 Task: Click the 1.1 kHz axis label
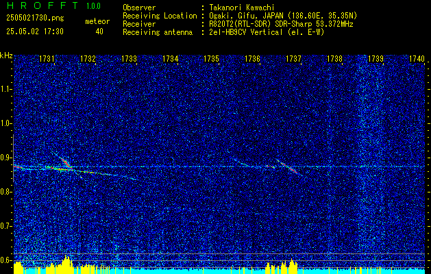tap(5, 89)
